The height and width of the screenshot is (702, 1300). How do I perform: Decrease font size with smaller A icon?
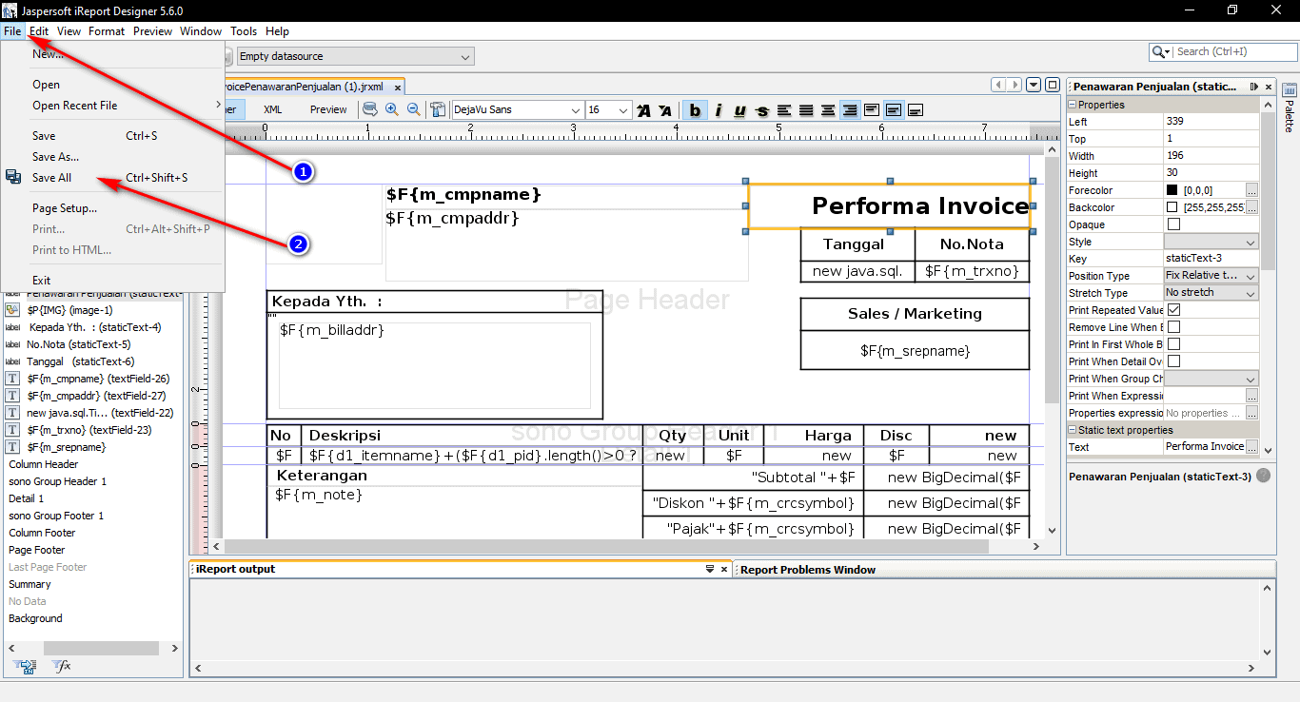[x=665, y=110]
